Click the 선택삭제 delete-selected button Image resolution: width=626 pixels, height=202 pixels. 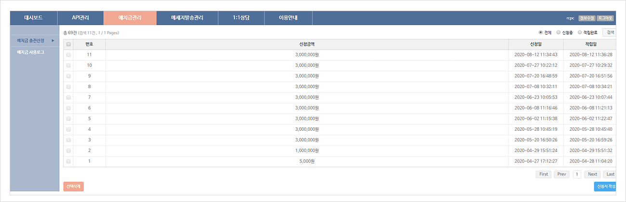(73, 187)
